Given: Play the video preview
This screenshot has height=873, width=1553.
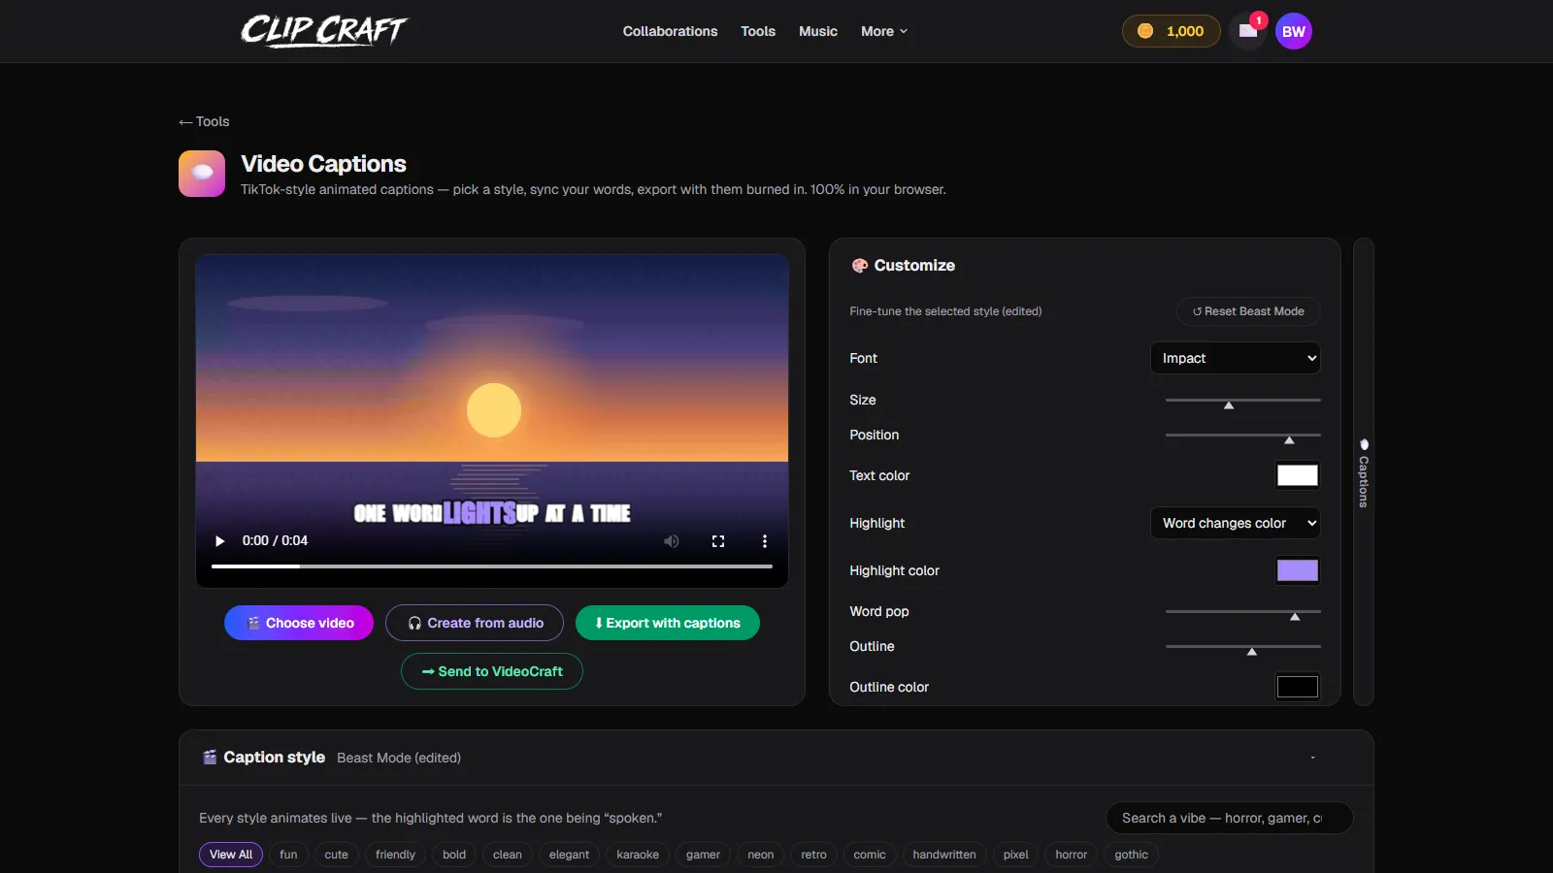Looking at the screenshot, I should coord(219,541).
